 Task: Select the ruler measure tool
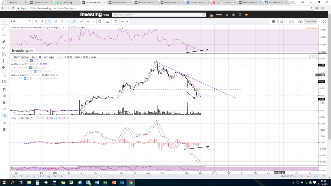[4, 82]
